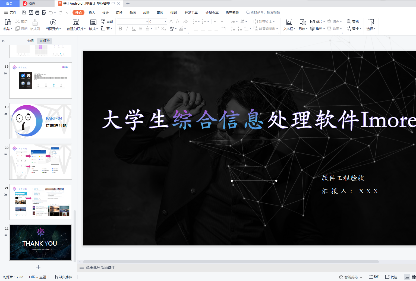Click the superscript X² icon

tap(157, 29)
